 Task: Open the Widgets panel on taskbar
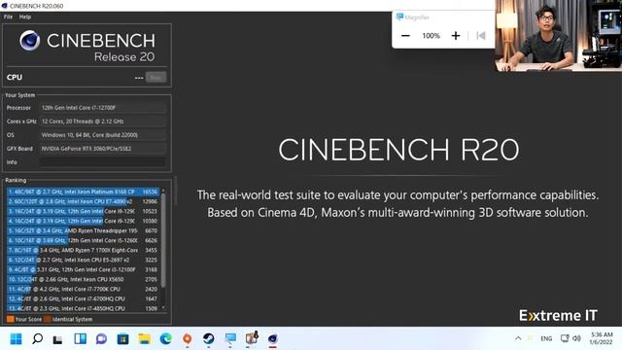coord(80,339)
